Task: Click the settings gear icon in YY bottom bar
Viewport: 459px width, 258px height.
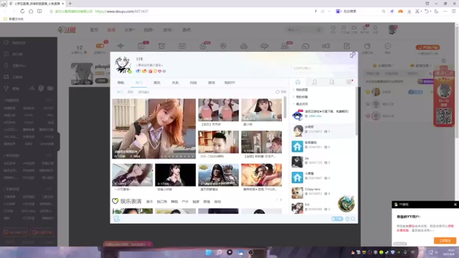Action: [x=348, y=219]
